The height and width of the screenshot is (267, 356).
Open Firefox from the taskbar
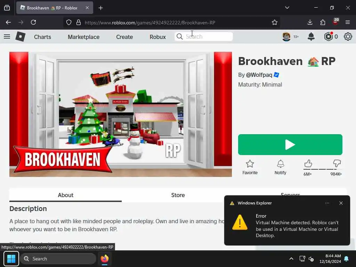pos(105,259)
